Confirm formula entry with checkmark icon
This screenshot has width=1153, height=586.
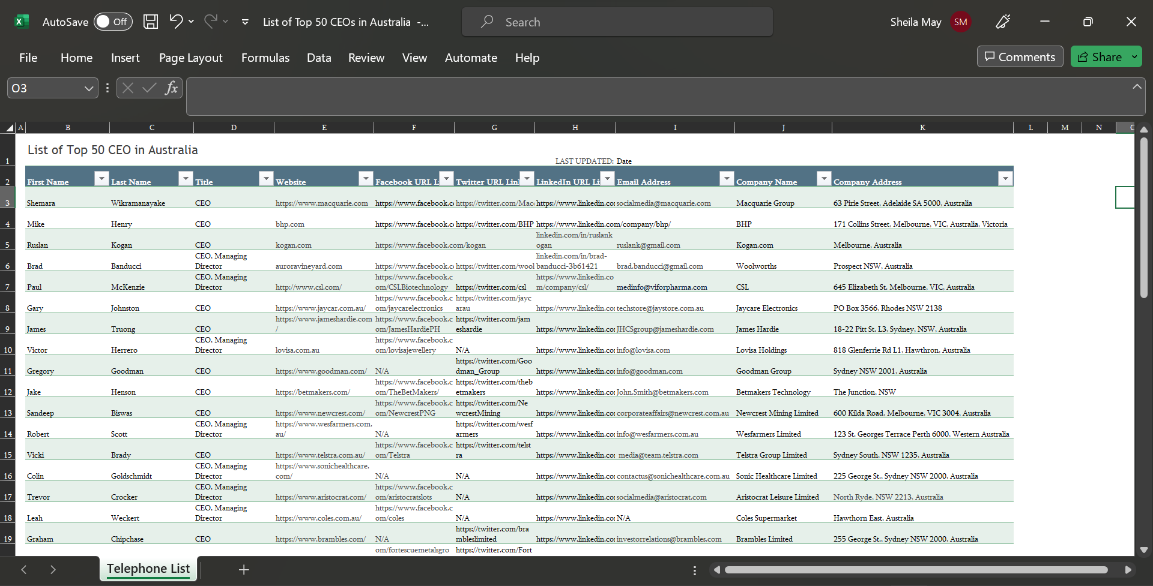pos(150,88)
